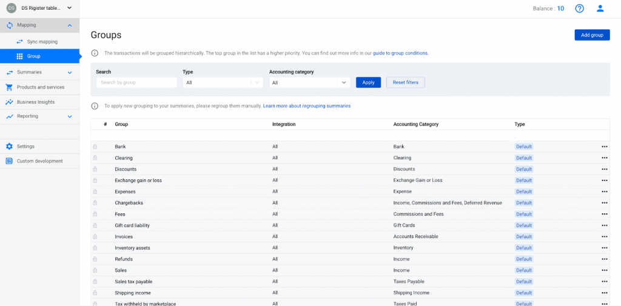Screen dimensions: 621x306
Task: Click lock icon beside Clearing group
Action: pyautogui.click(x=95, y=158)
